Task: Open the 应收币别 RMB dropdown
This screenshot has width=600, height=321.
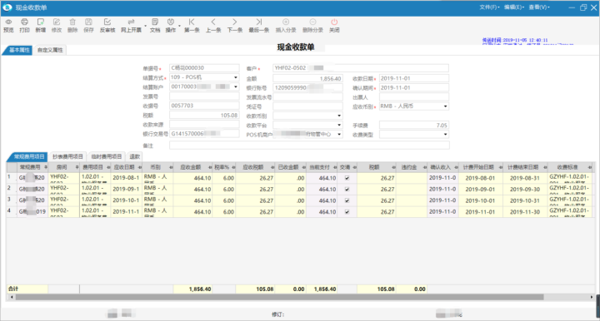Action: pyautogui.click(x=445, y=106)
